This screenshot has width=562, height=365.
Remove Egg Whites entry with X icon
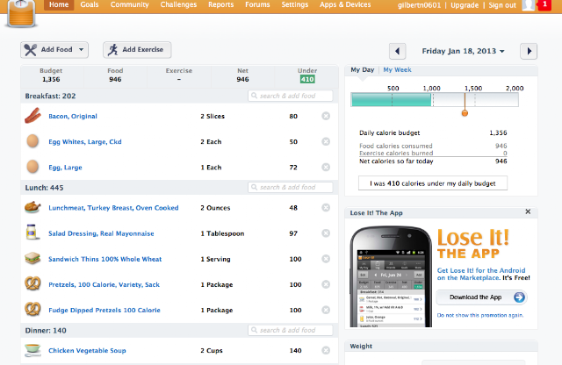tap(326, 142)
